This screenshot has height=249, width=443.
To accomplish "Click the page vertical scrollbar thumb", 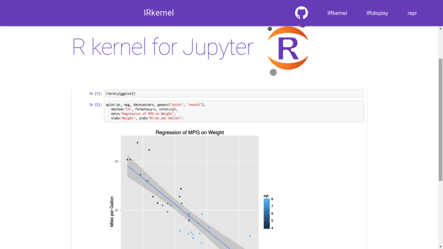I will coord(440,120).
